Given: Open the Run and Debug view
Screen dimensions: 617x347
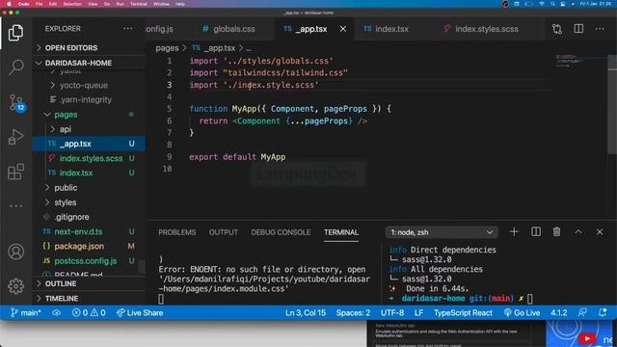Looking at the screenshot, I should pos(15,137).
